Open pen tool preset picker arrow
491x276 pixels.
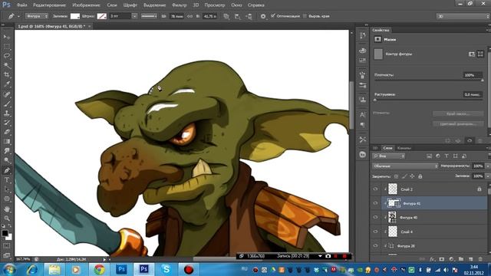point(18,16)
